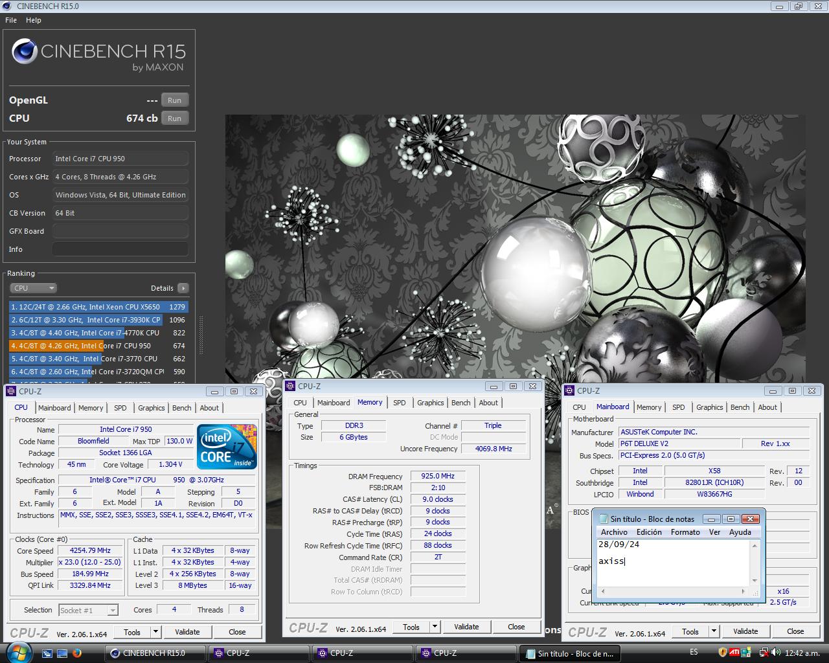Run the OpenGL benchmark

[174, 100]
